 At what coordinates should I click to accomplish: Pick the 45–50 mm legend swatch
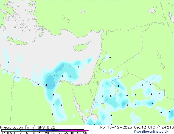(x=81, y=130)
